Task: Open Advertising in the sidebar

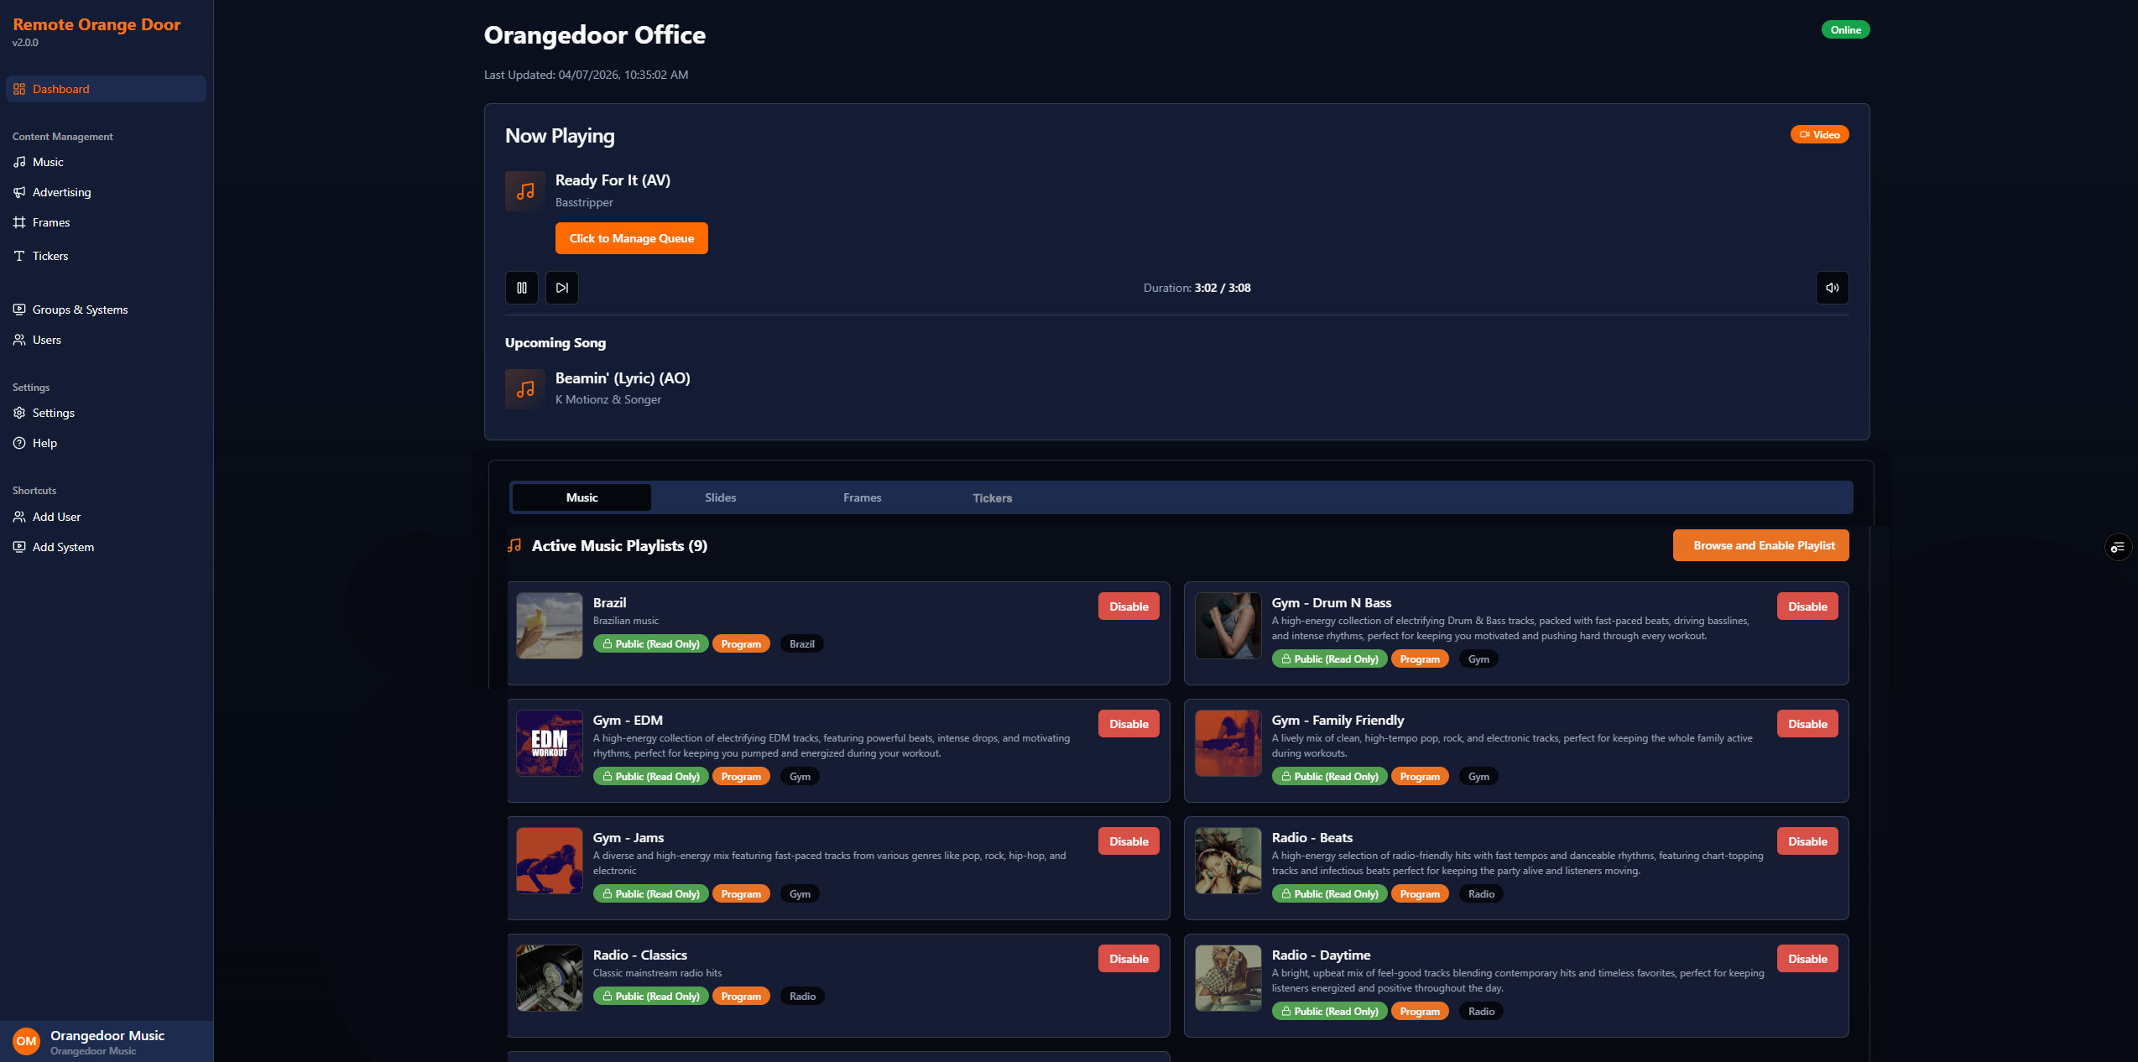Action: (61, 192)
